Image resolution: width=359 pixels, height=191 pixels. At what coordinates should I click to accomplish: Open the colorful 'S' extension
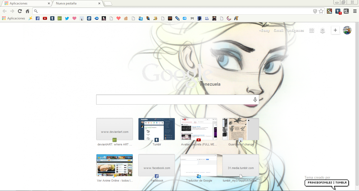click(x=329, y=11)
